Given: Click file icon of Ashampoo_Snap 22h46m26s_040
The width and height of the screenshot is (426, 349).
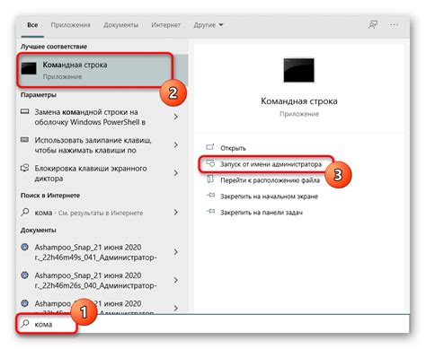Looking at the screenshot, I should click(x=25, y=275).
